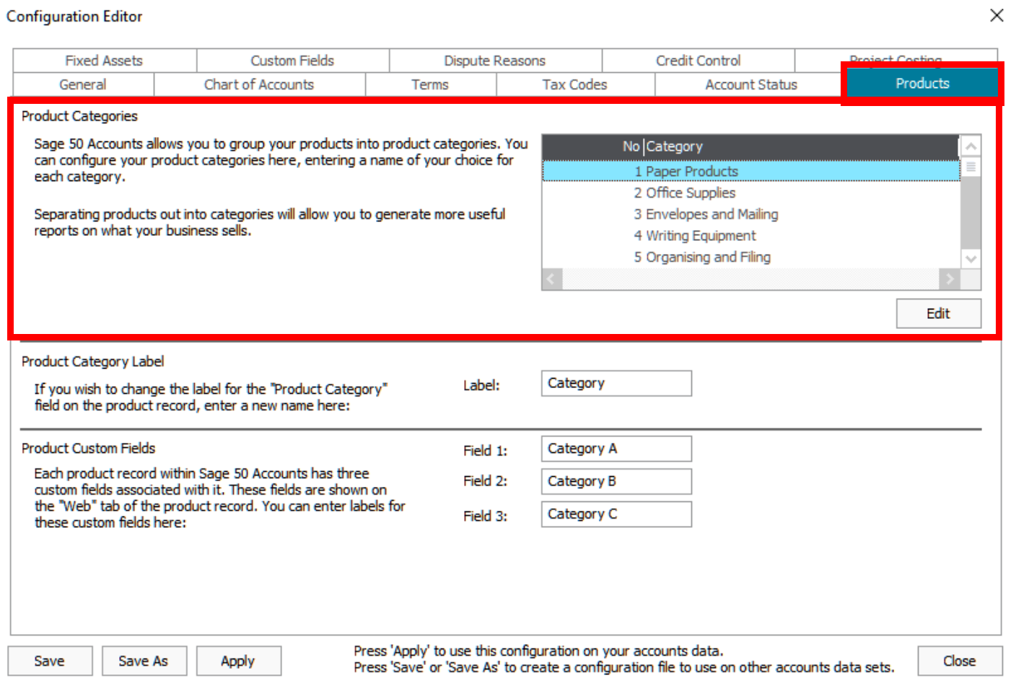Screen dimensions: 1016x686
Task: Close the Configuration Editor with Close button
Action: click(959, 661)
